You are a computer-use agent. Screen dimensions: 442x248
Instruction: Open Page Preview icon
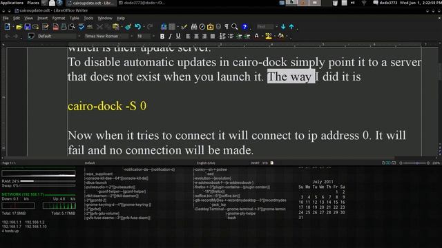coord(72,27)
